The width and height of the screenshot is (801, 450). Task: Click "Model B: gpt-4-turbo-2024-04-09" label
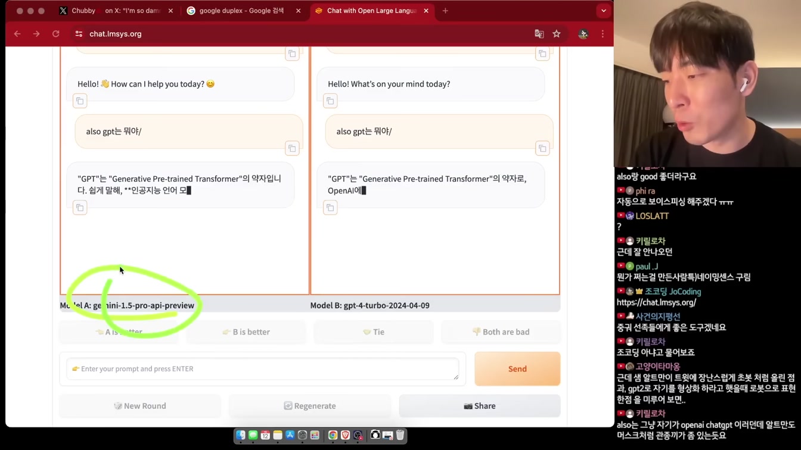370,305
